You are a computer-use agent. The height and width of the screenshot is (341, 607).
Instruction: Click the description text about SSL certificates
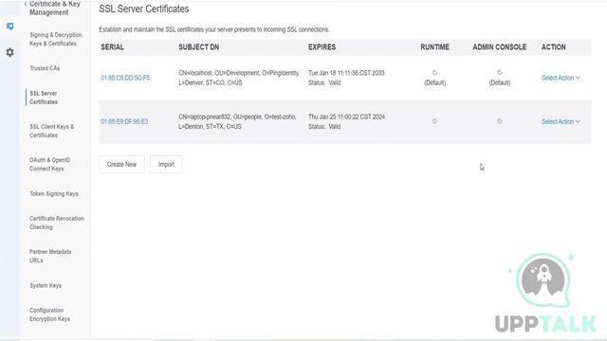[x=214, y=29]
